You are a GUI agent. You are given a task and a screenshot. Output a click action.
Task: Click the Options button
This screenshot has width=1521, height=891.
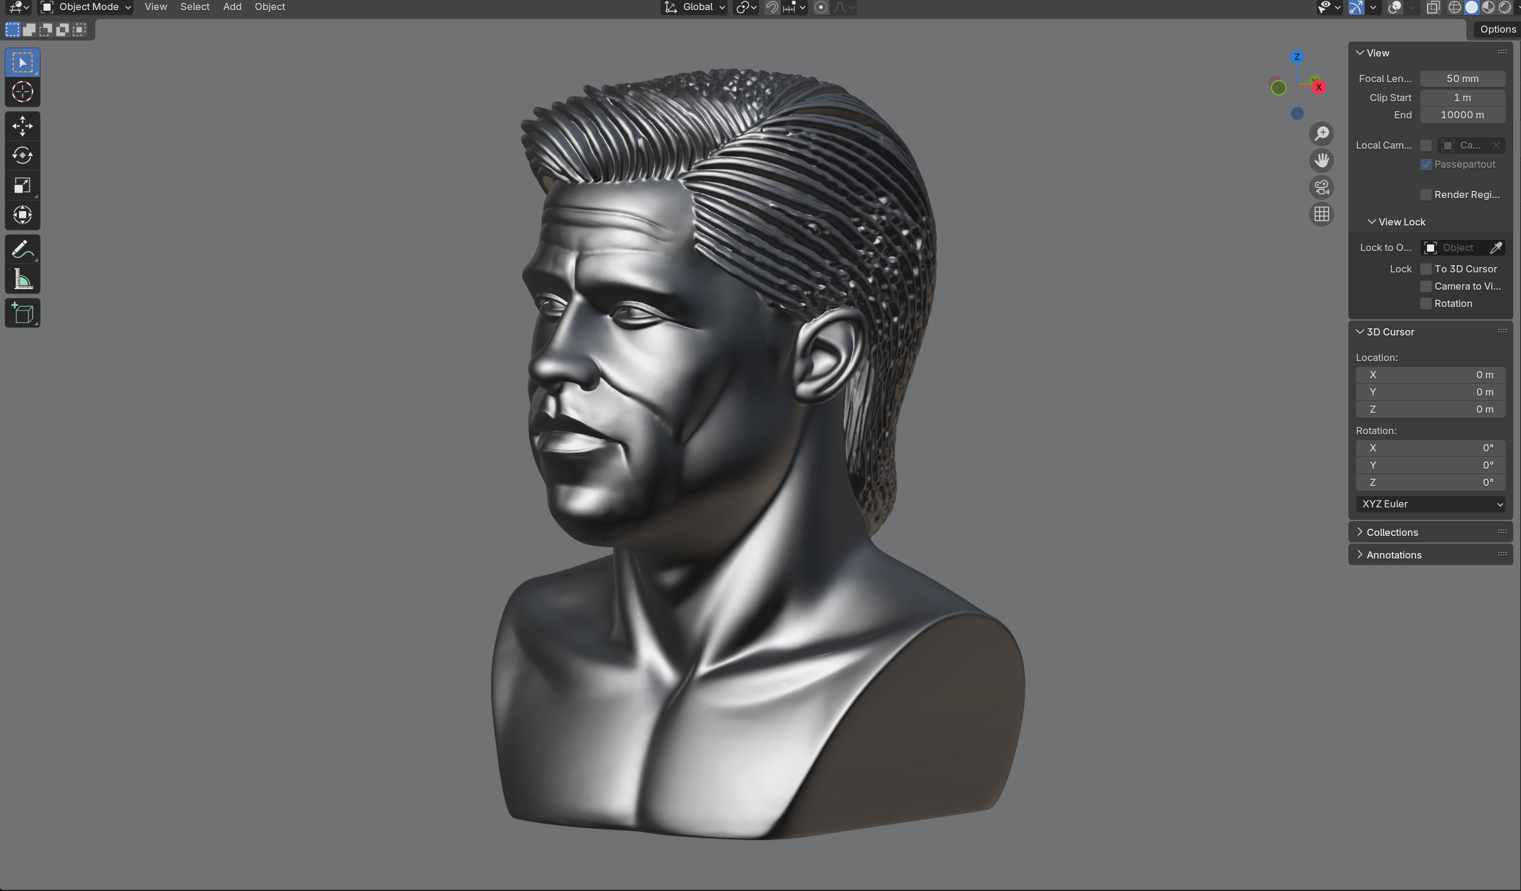pyautogui.click(x=1497, y=30)
